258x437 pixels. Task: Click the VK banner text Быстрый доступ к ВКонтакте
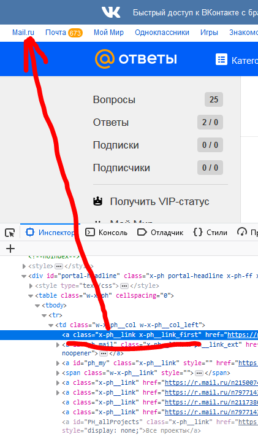(x=195, y=12)
